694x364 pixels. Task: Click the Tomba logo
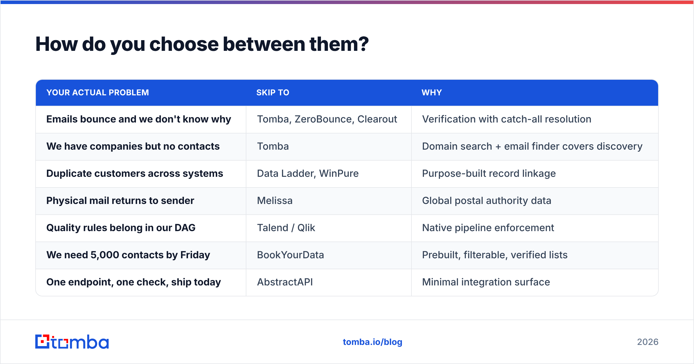[72, 342]
